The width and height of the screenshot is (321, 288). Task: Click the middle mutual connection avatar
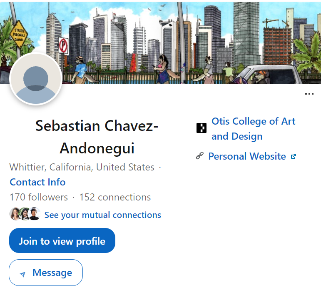(x=25, y=214)
